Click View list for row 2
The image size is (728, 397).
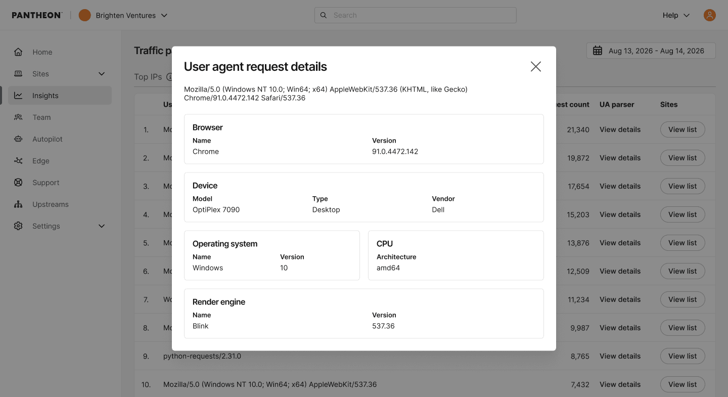[x=682, y=158]
